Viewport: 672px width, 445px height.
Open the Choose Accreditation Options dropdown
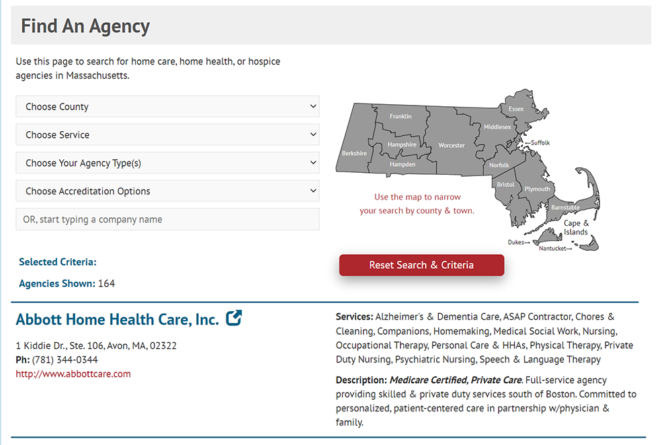(167, 191)
